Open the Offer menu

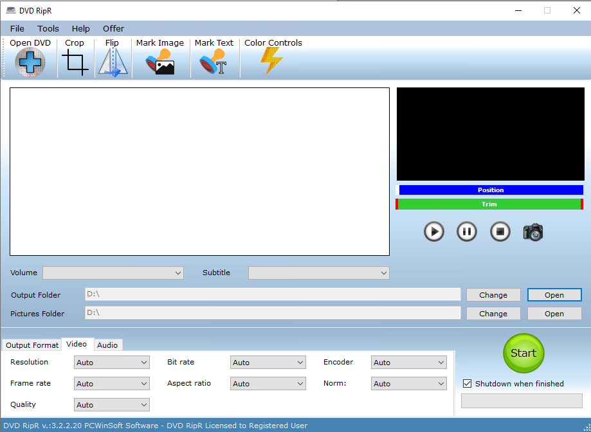click(113, 29)
